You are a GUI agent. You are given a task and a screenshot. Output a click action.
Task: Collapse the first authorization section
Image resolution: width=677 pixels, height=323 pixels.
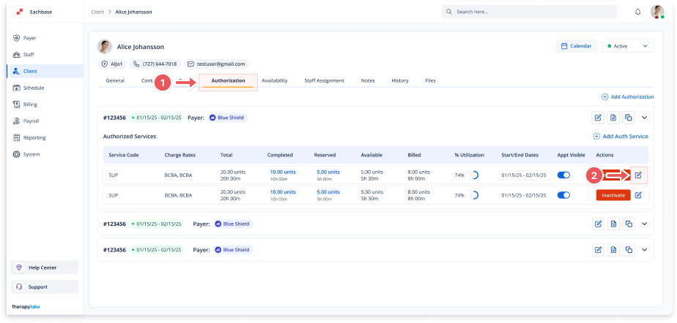coord(645,117)
